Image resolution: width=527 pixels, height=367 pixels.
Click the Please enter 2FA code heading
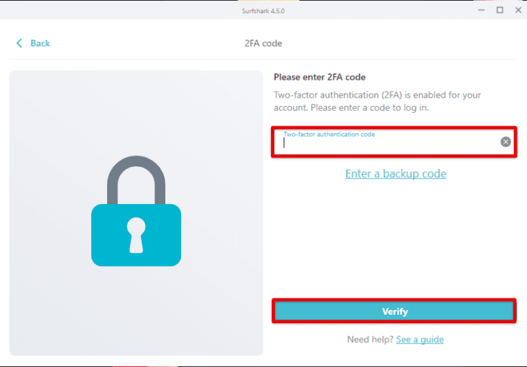tap(320, 78)
